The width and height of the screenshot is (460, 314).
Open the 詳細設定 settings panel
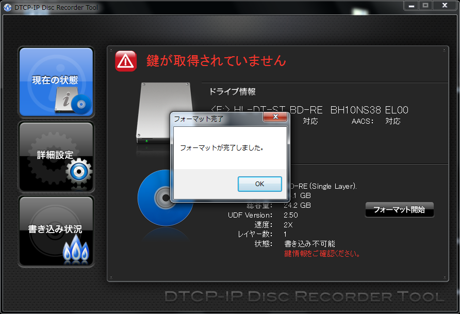click(56, 157)
